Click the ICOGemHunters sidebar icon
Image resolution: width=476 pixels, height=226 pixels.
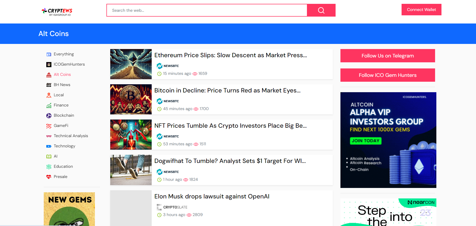[49, 64]
